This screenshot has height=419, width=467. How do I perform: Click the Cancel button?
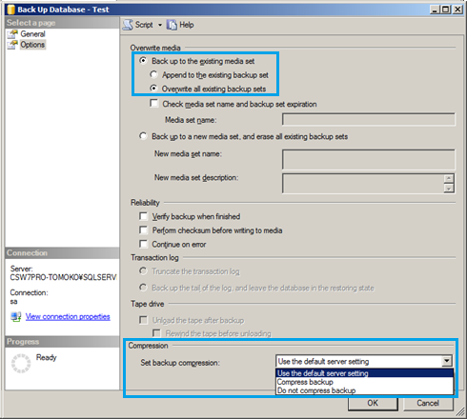pyautogui.click(x=428, y=403)
